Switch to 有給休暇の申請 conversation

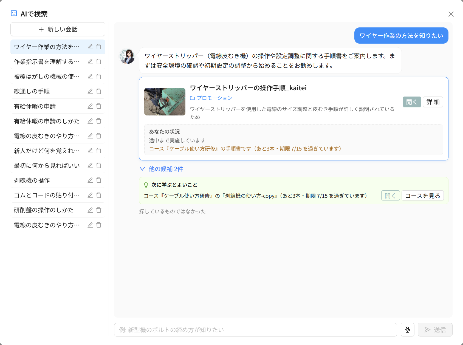58,106
